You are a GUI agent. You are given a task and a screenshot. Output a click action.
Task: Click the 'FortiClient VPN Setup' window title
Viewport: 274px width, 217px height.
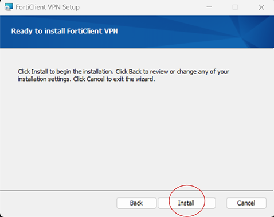[48, 7]
